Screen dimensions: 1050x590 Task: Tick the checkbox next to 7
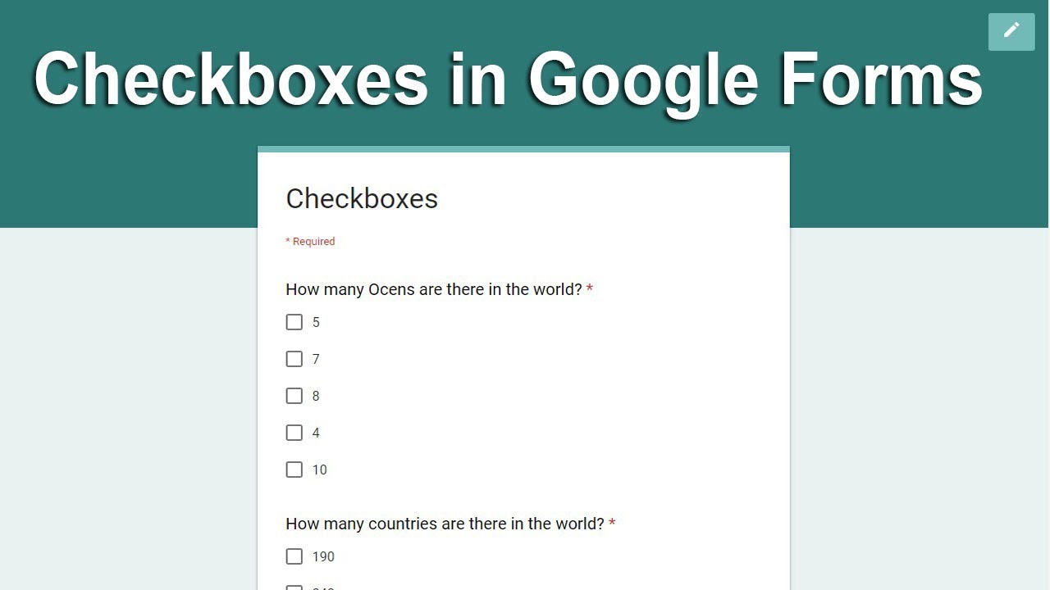[294, 359]
